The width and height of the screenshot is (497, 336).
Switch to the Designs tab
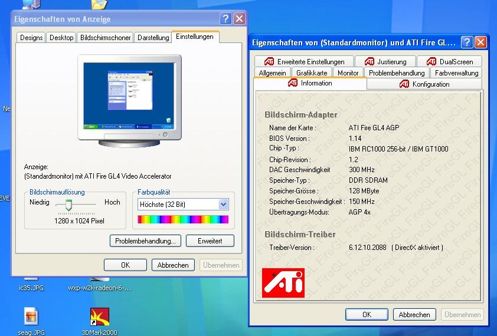tap(31, 37)
